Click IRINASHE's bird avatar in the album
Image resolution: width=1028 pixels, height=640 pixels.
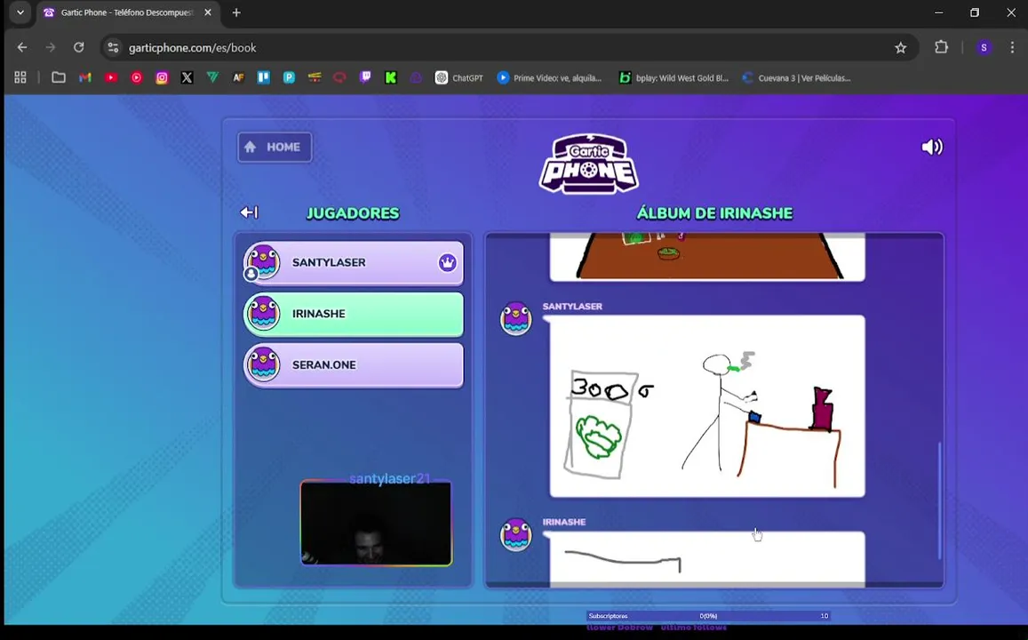[x=516, y=533]
